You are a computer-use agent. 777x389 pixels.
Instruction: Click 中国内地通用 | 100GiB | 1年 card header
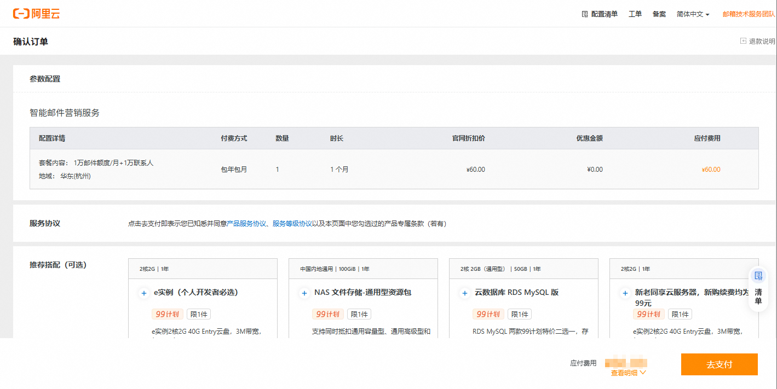(x=363, y=269)
